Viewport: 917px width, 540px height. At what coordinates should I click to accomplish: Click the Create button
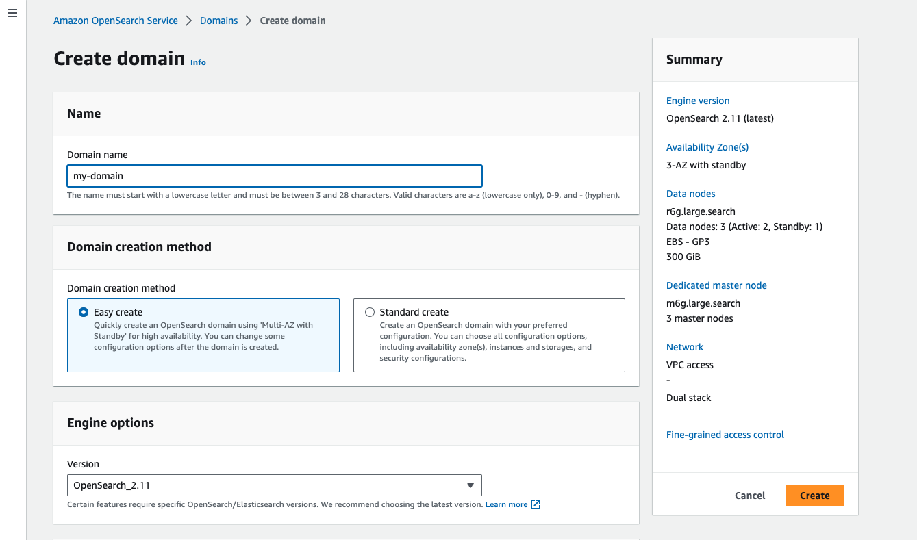click(814, 495)
